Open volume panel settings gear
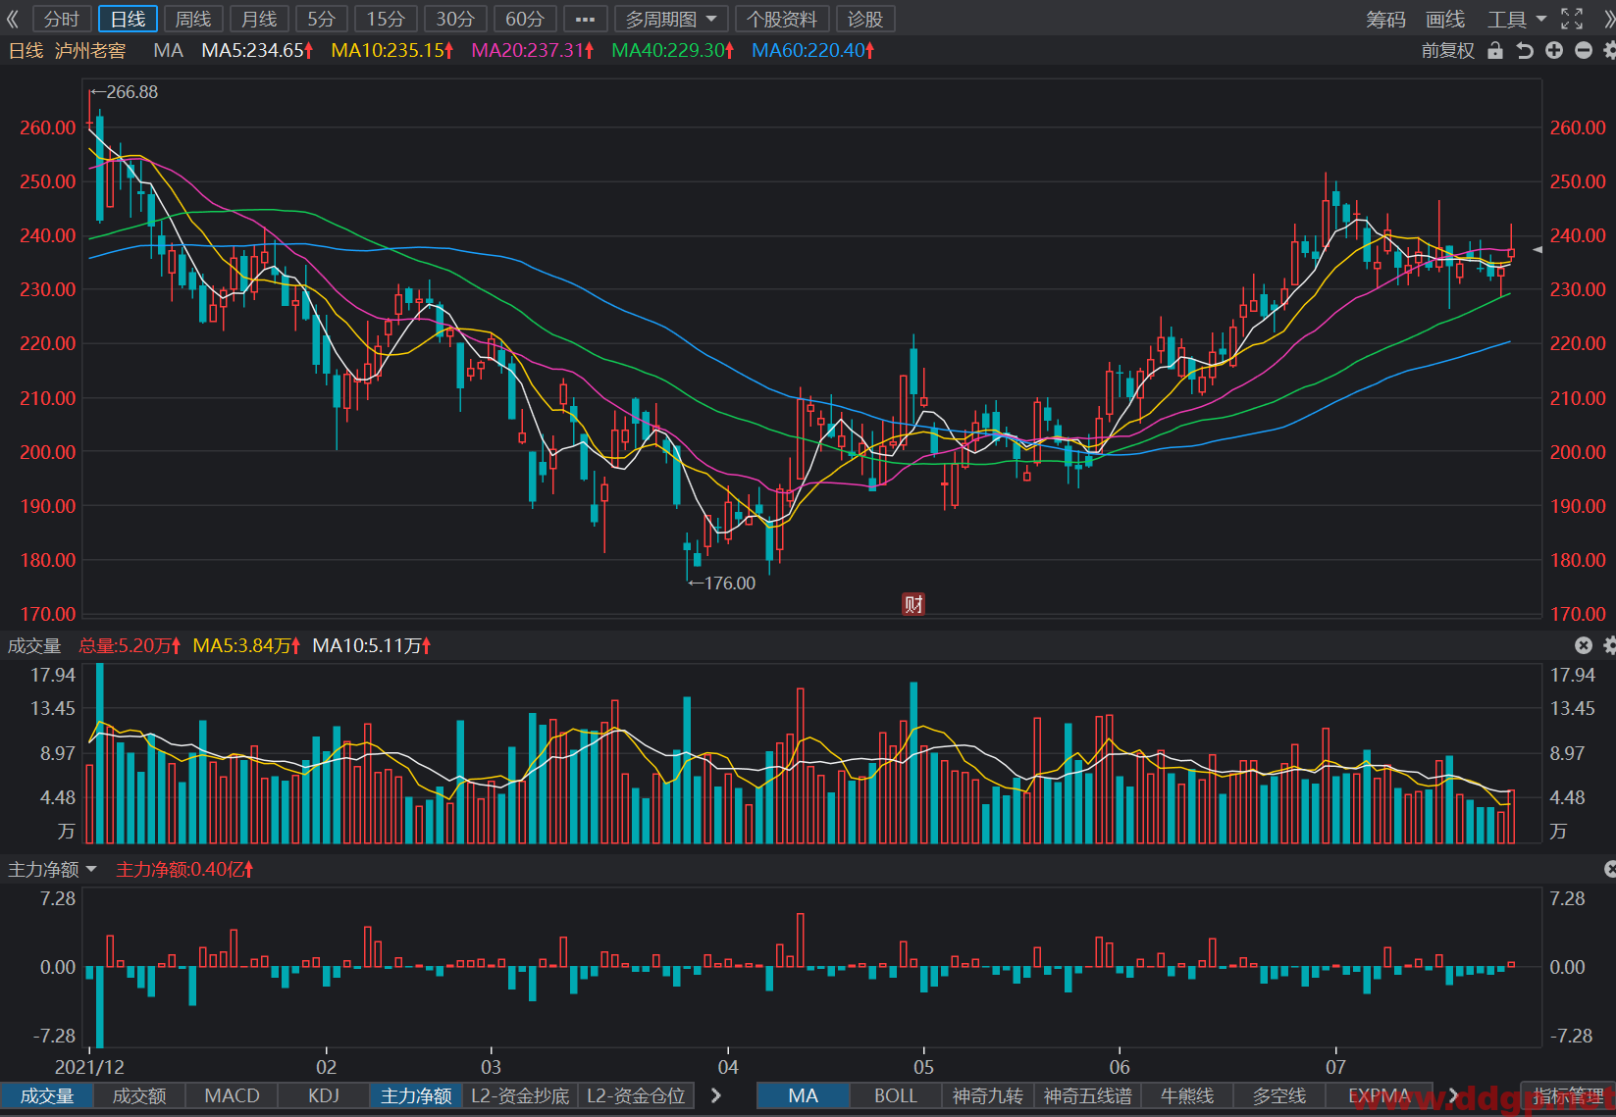This screenshot has height=1117, width=1616. click(x=1609, y=645)
